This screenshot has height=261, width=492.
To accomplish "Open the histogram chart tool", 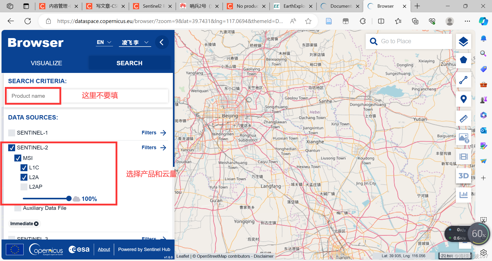I will (x=463, y=195).
